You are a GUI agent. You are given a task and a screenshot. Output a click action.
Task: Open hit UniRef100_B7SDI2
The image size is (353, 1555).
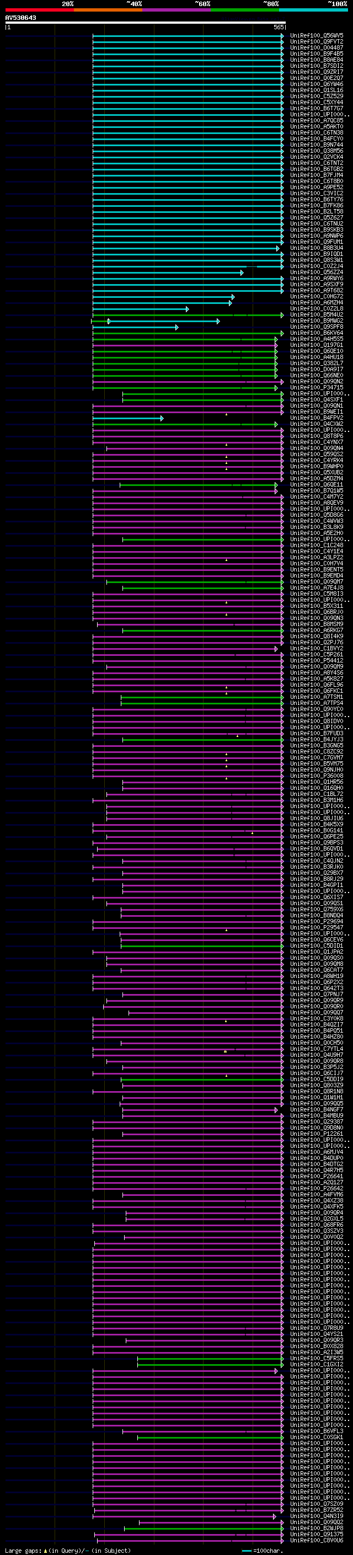317,66
